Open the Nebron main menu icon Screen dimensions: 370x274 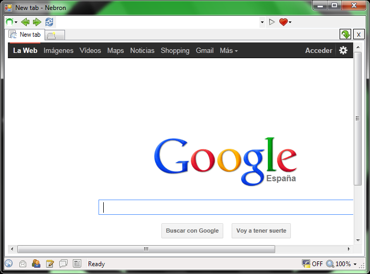9,22
